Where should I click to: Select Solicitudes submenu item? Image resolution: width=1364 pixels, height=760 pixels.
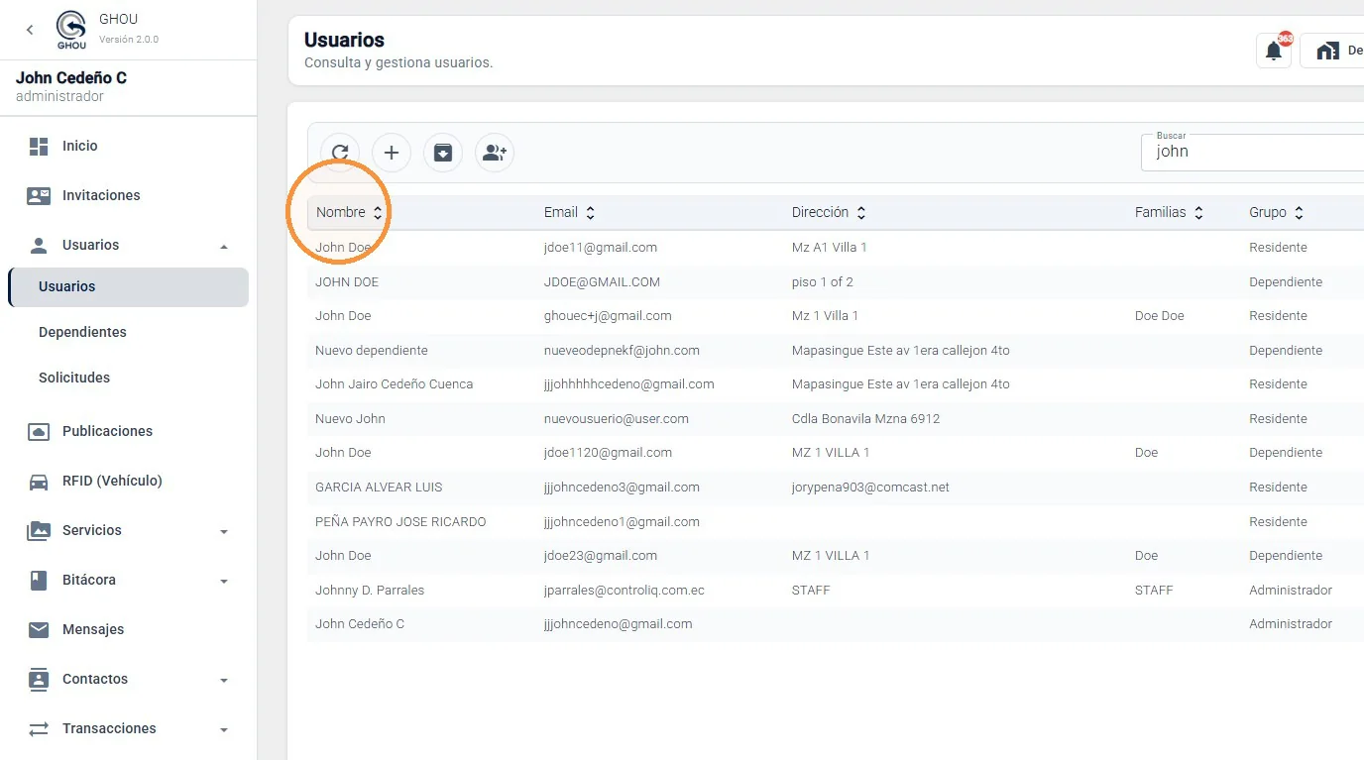tap(128, 378)
